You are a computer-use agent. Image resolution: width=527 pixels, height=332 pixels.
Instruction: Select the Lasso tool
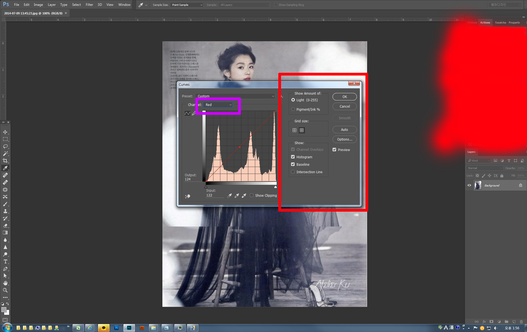point(5,146)
